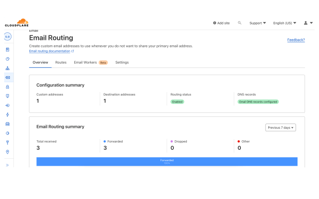
Task: Open the Analytics pie chart icon
Action: pyautogui.click(x=7, y=59)
